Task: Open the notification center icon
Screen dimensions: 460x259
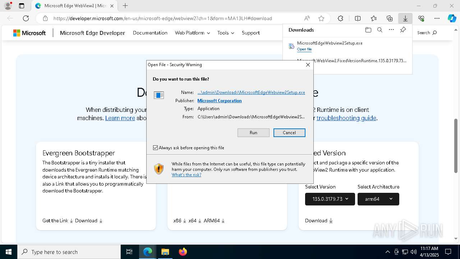Action: (448, 252)
